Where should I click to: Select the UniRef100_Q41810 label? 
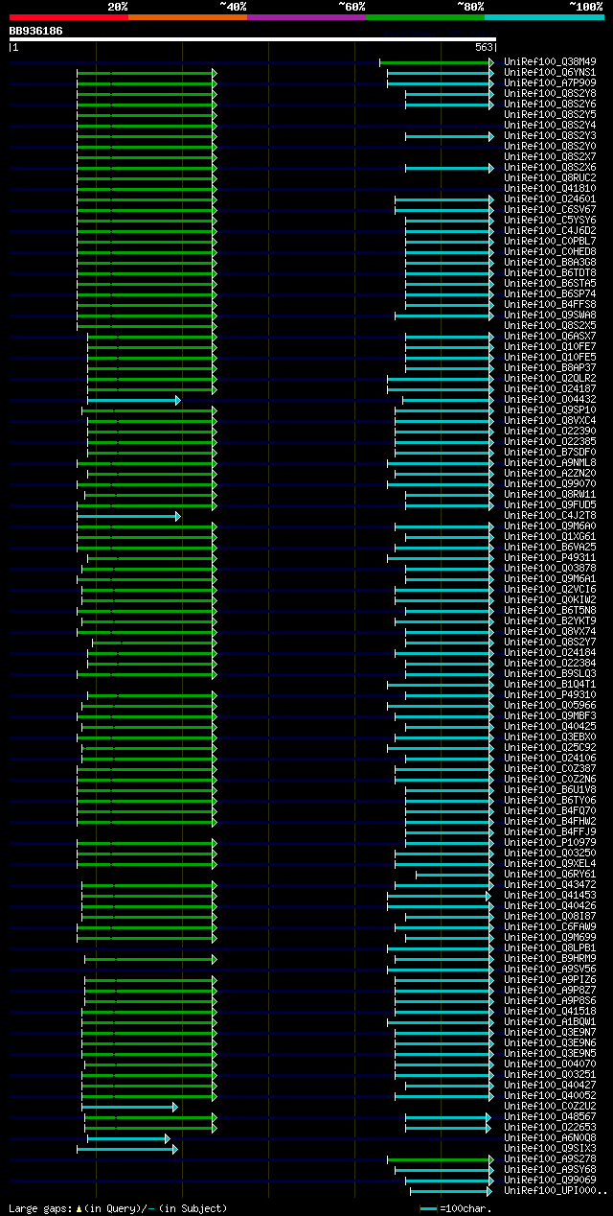552,189
